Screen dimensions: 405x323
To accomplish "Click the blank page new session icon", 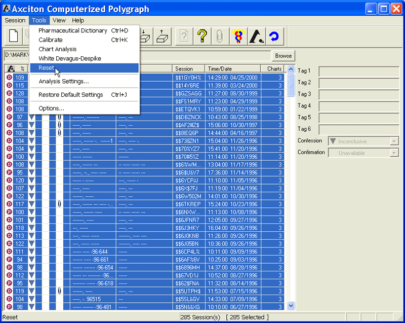I will [x=13, y=36].
